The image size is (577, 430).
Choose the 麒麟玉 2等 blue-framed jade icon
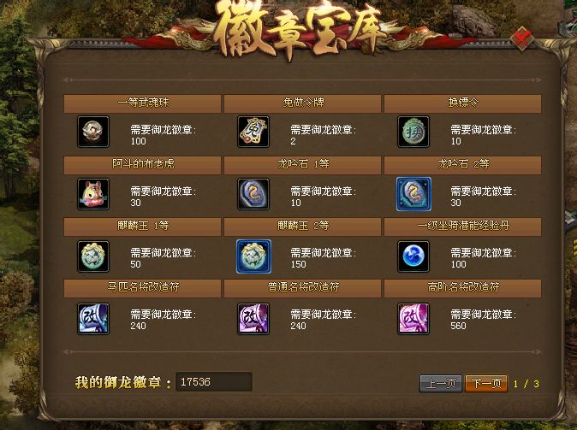coord(253,256)
